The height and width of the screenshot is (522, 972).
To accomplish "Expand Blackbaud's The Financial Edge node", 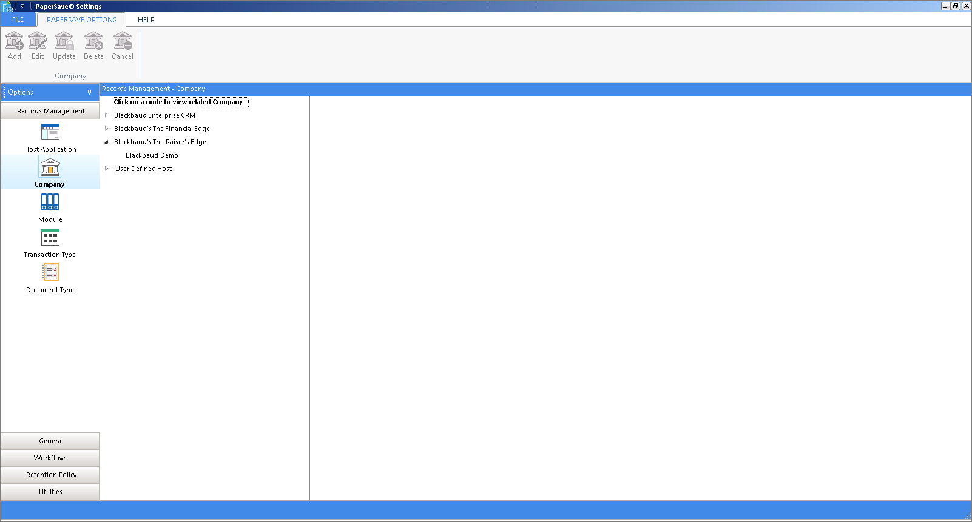I will tap(107, 129).
